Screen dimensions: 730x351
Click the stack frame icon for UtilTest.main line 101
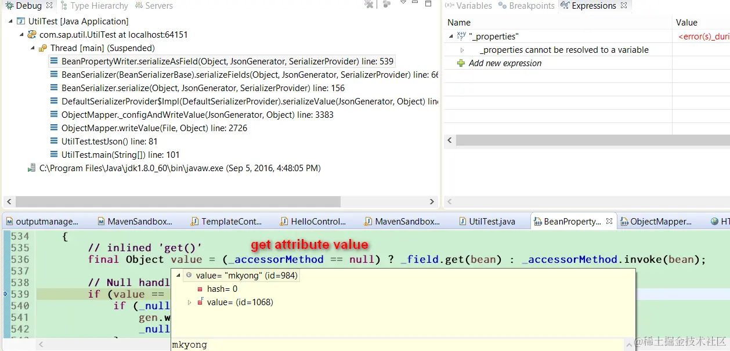tap(54, 155)
